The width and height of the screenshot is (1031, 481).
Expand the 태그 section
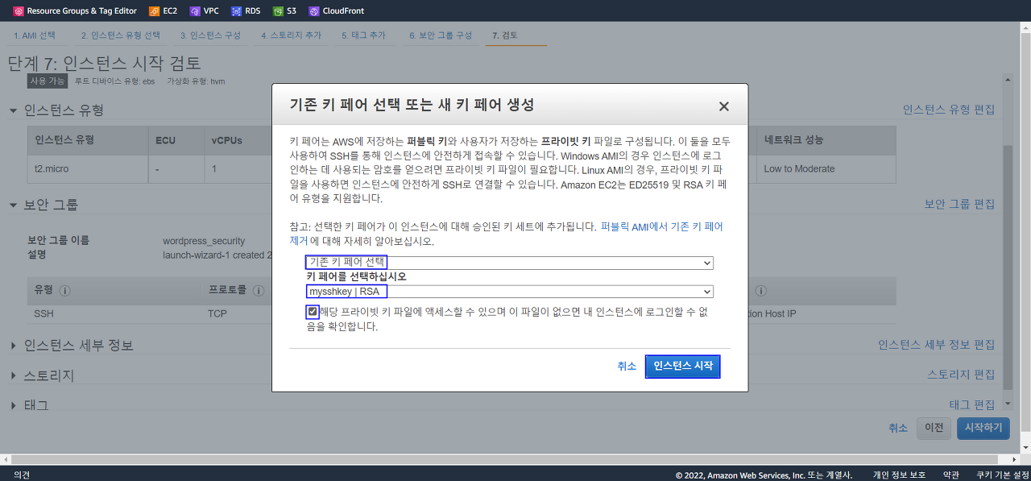point(14,405)
